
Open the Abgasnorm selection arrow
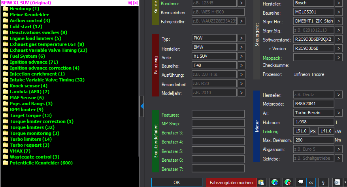(339, 149)
